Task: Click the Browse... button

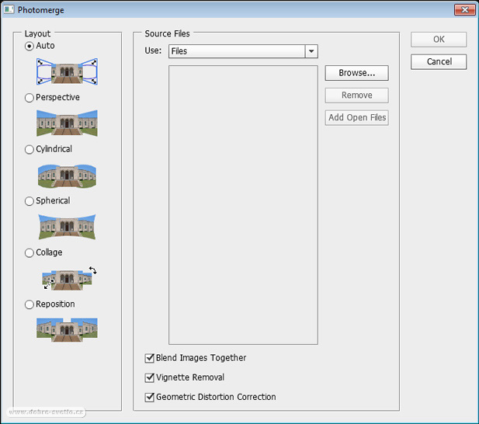Action: [x=357, y=73]
